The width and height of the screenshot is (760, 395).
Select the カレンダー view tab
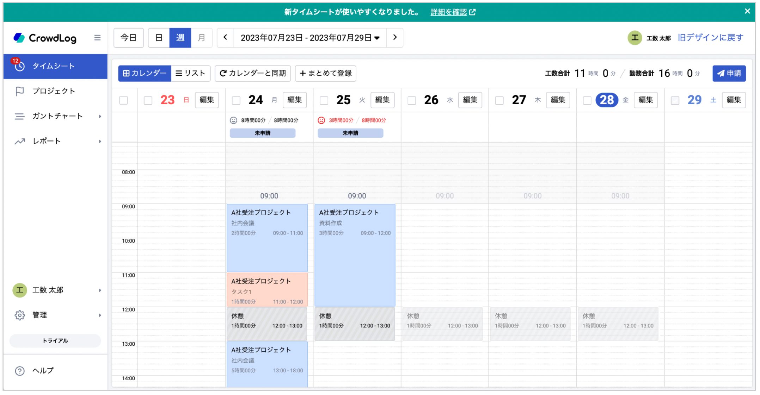tap(145, 73)
